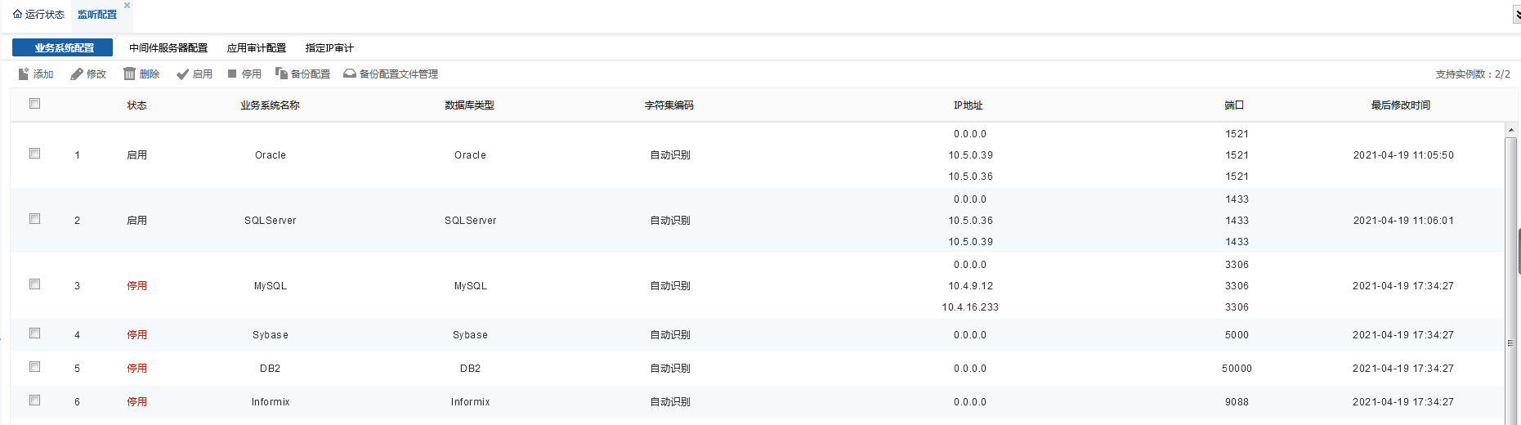Screen dimensions: 1521x425
Task: Click the 停用 status of Informix row
Action: [136, 402]
